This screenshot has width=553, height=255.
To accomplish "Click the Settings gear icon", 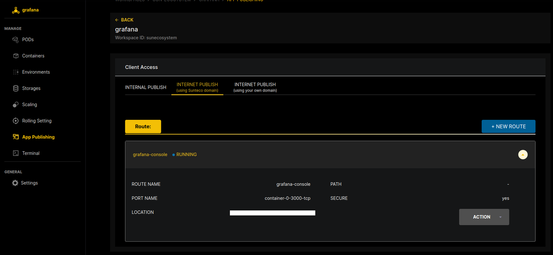I will [15, 183].
